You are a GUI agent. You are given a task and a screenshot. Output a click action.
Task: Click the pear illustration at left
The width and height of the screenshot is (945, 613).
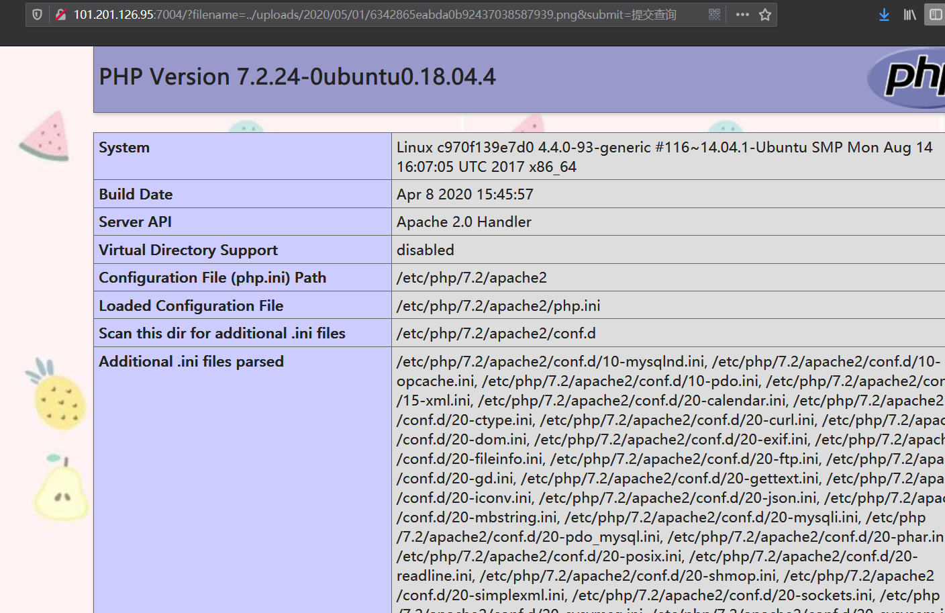click(60, 488)
